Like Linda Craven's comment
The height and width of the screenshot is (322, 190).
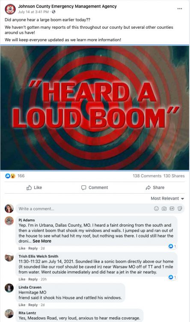tap(22, 305)
